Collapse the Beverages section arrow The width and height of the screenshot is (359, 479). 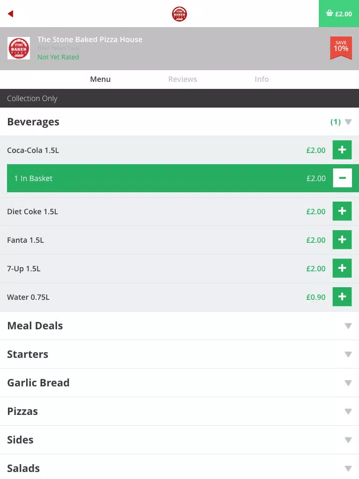(348, 122)
